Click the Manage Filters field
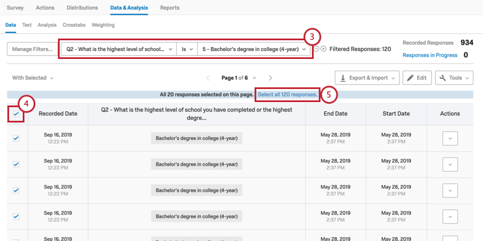 31,49
